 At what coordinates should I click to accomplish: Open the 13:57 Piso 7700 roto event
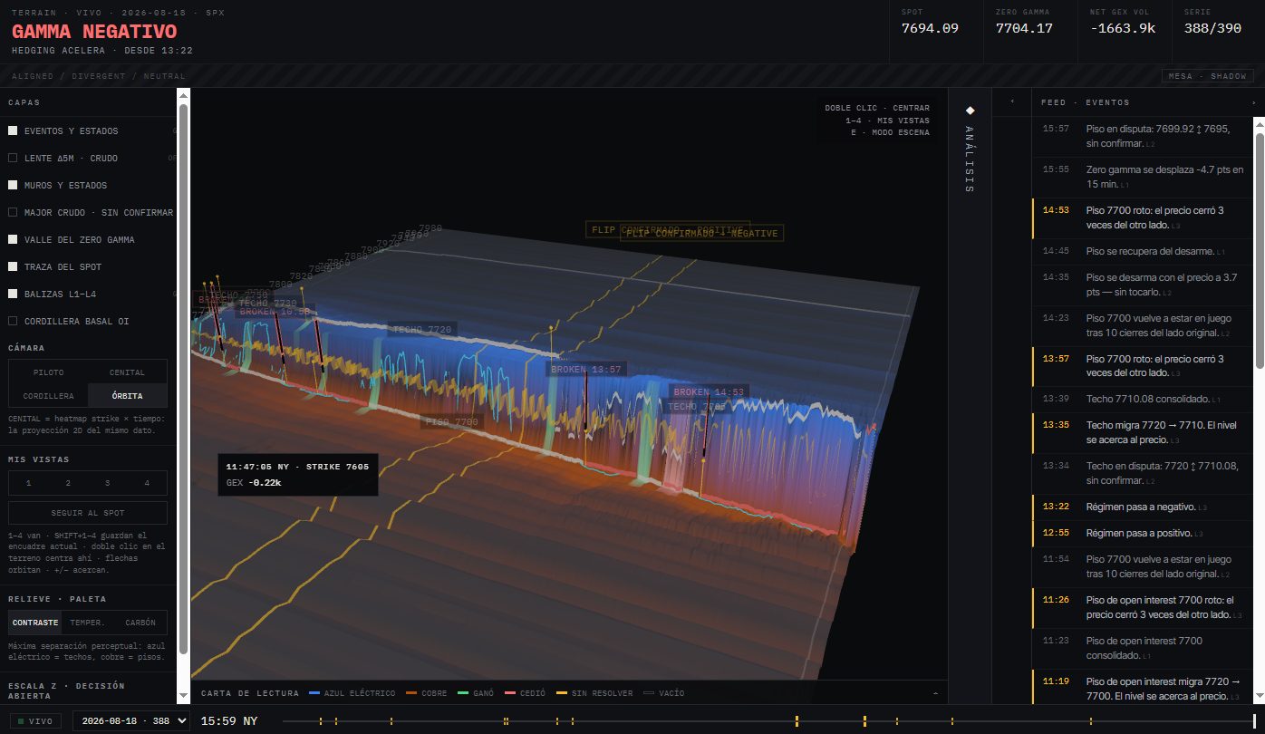pos(1142,366)
